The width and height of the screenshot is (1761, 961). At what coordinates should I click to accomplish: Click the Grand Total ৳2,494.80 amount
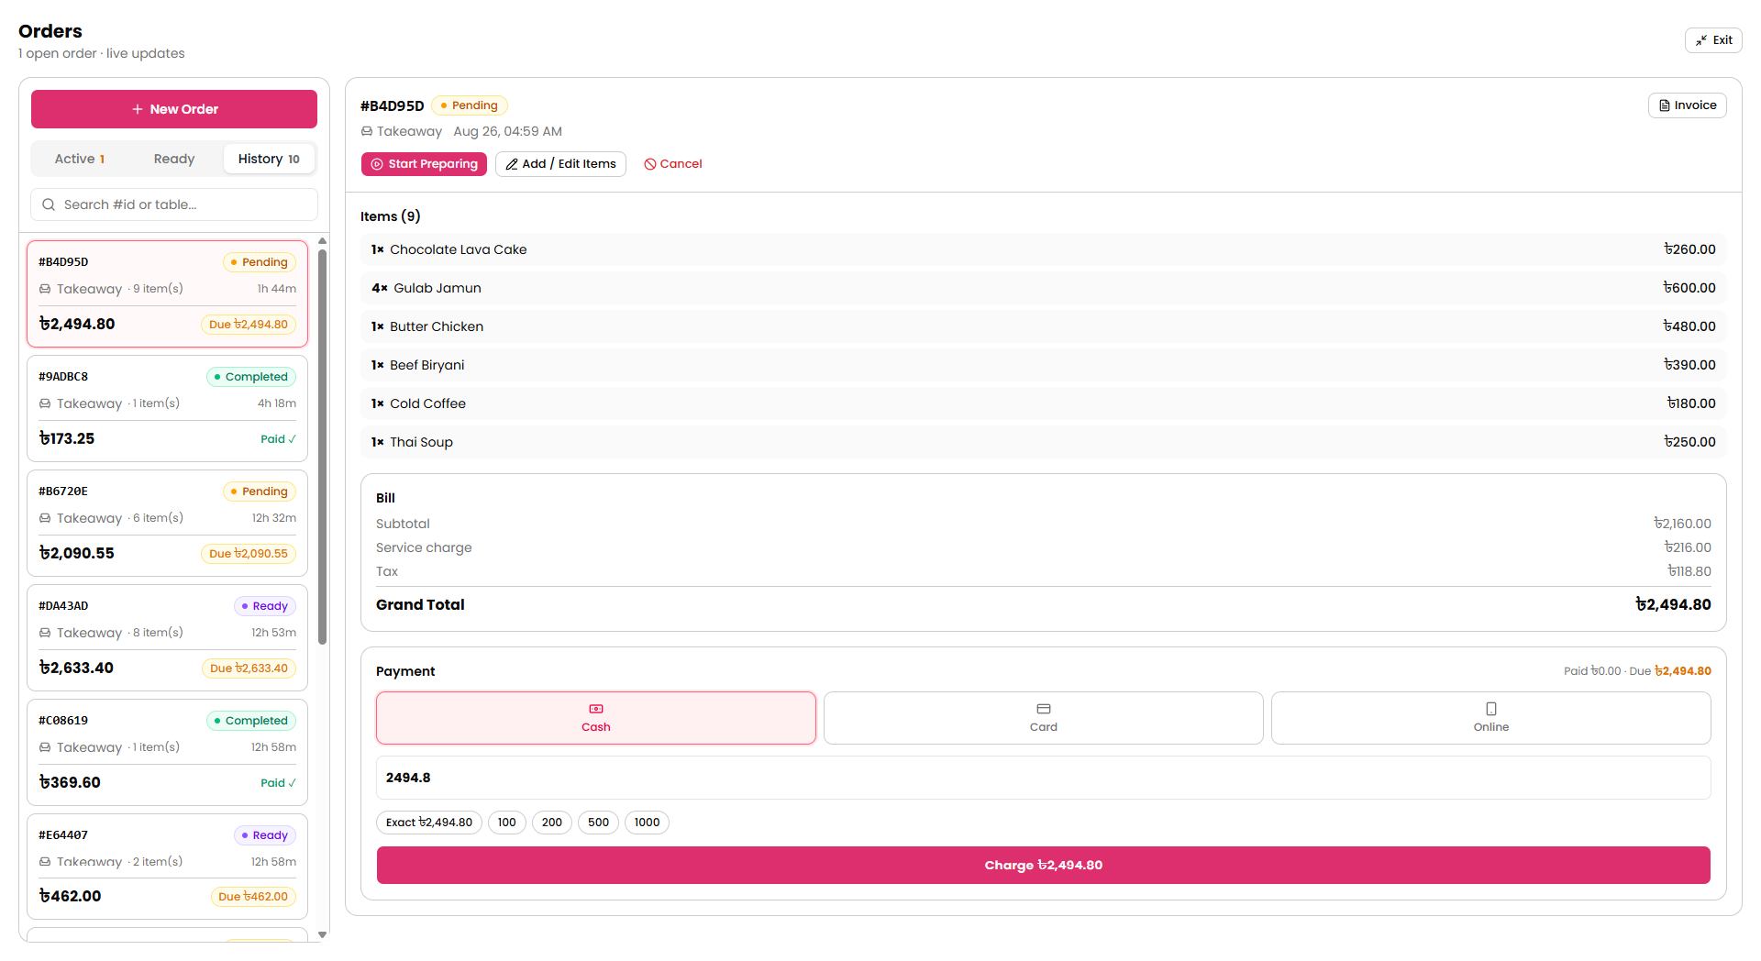tap(1673, 604)
